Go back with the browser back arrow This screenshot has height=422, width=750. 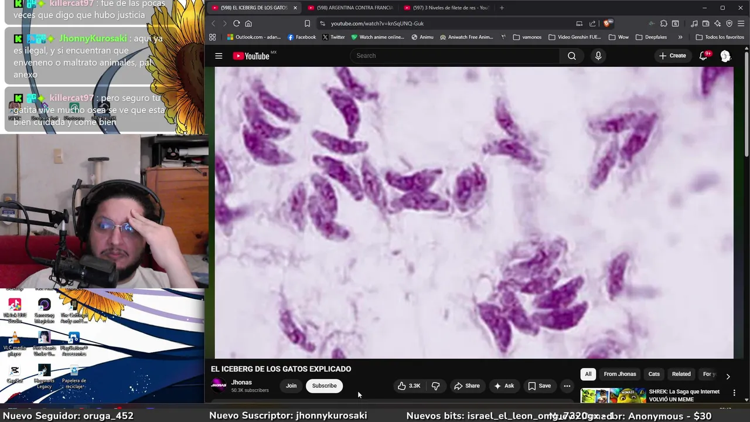click(x=213, y=23)
